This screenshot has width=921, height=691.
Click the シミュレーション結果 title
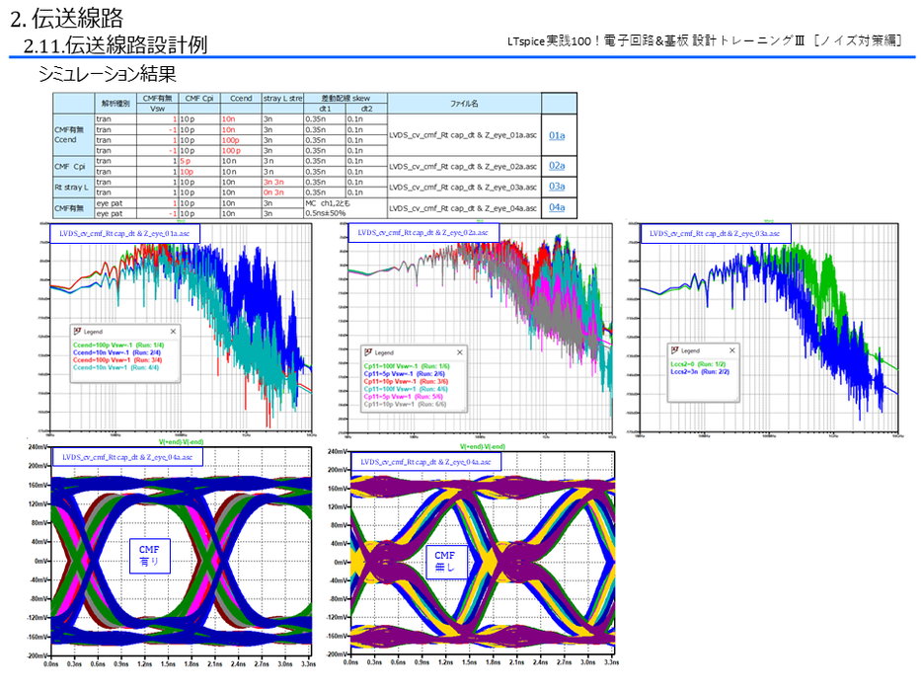[x=107, y=74]
